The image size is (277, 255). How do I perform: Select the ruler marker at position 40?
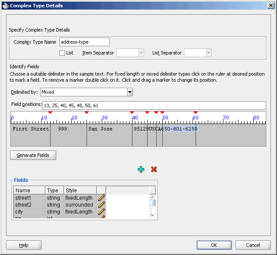[x=132, y=112]
